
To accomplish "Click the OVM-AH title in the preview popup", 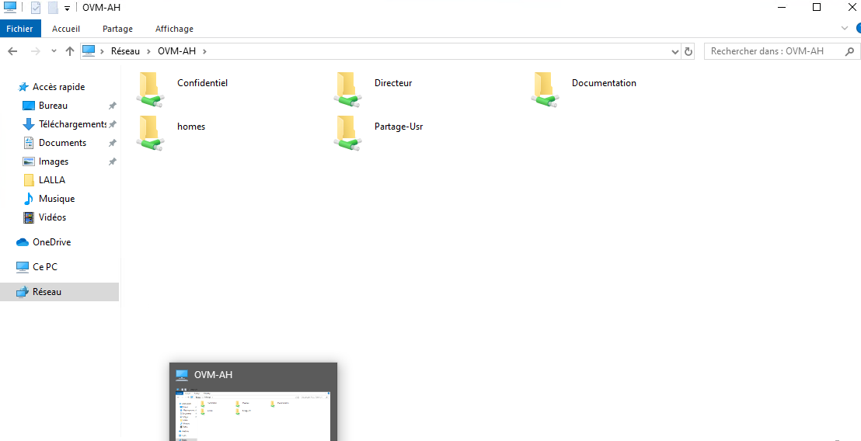I will [x=213, y=375].
